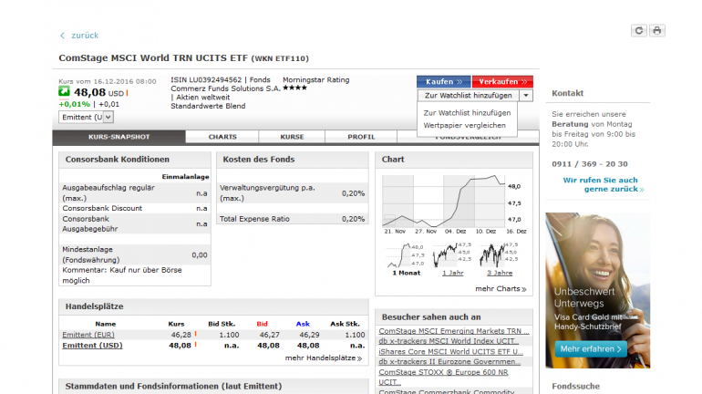Click the mehr Handelsplätze link

324,358
